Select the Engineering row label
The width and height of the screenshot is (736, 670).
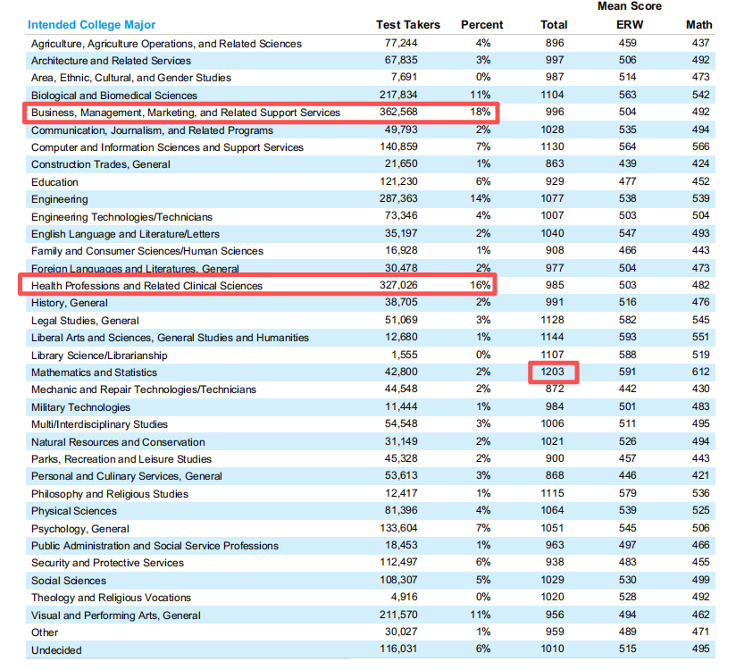[59, 199]
